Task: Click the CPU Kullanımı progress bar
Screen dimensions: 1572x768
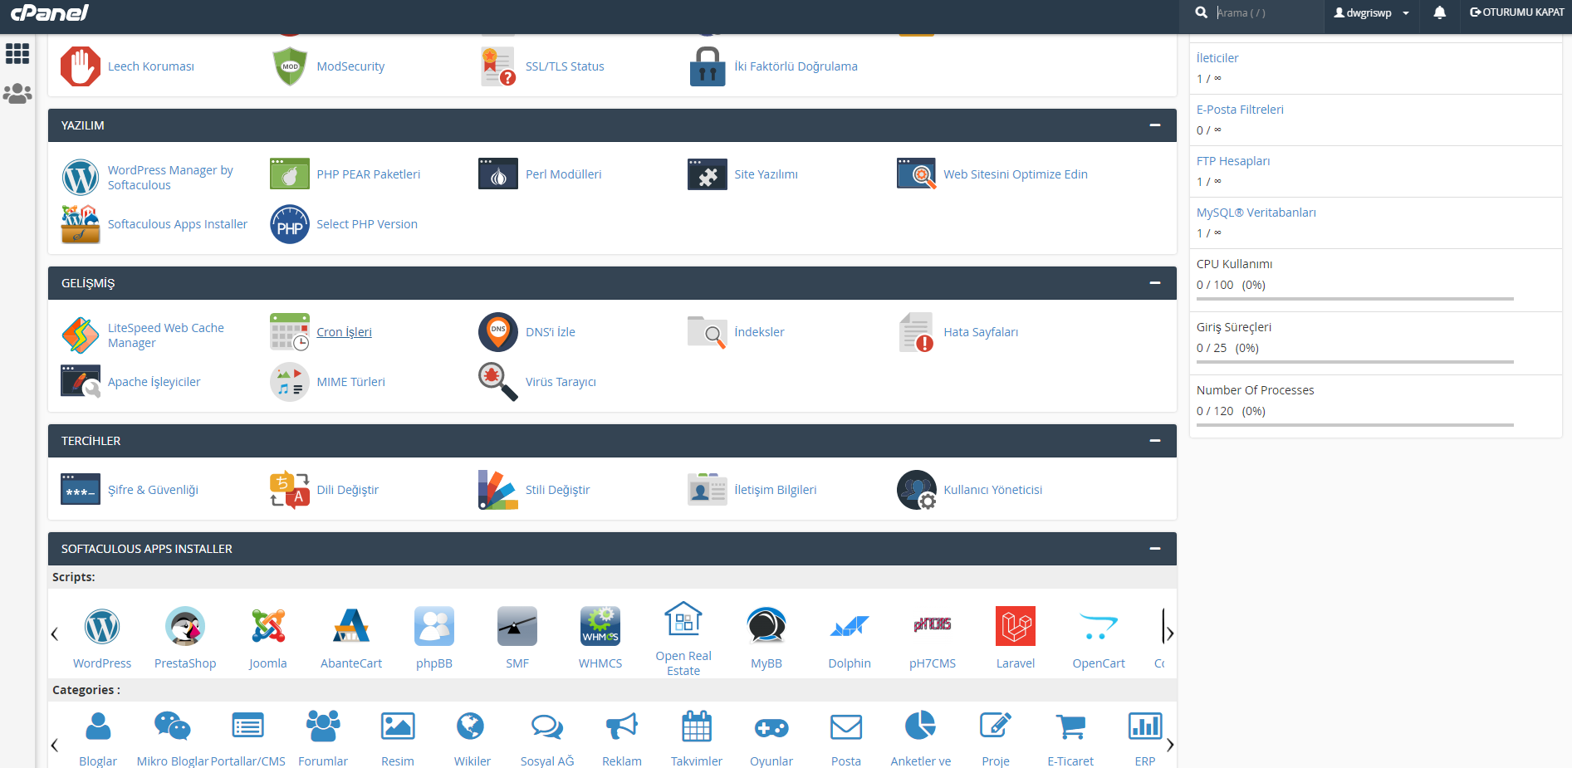Action: (1355, 299)
